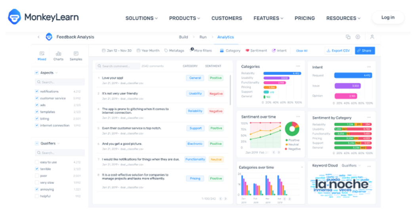Go to the Build step
412x218 pixels.
[183, 37]
